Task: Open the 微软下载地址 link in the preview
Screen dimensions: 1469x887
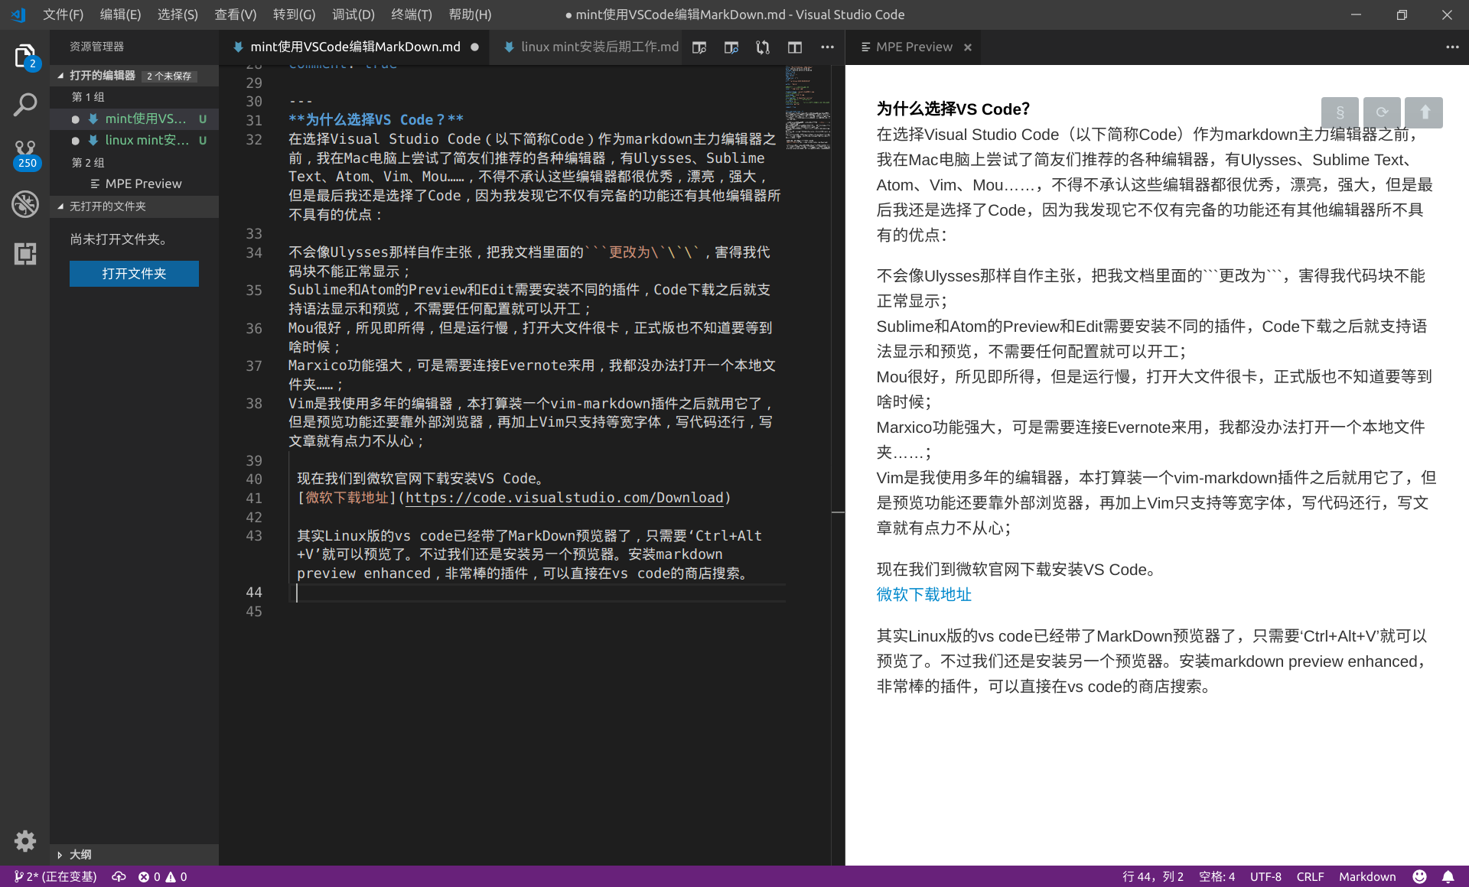Action: (x=923, y=594)
